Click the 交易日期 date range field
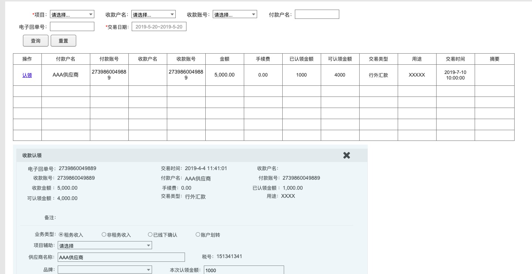The width and height of the screenshot is (532, 274). [159, 27]
